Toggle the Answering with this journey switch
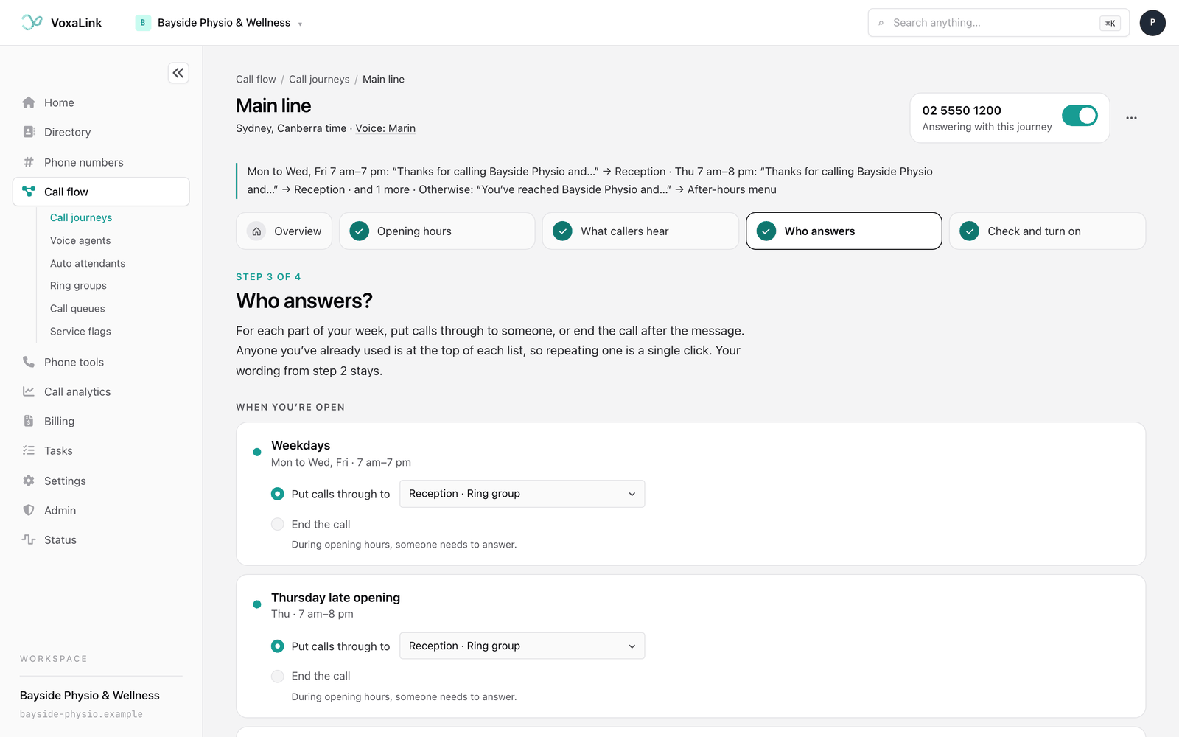Screen dimensions: 1179x737 (x=1080, y=116)
